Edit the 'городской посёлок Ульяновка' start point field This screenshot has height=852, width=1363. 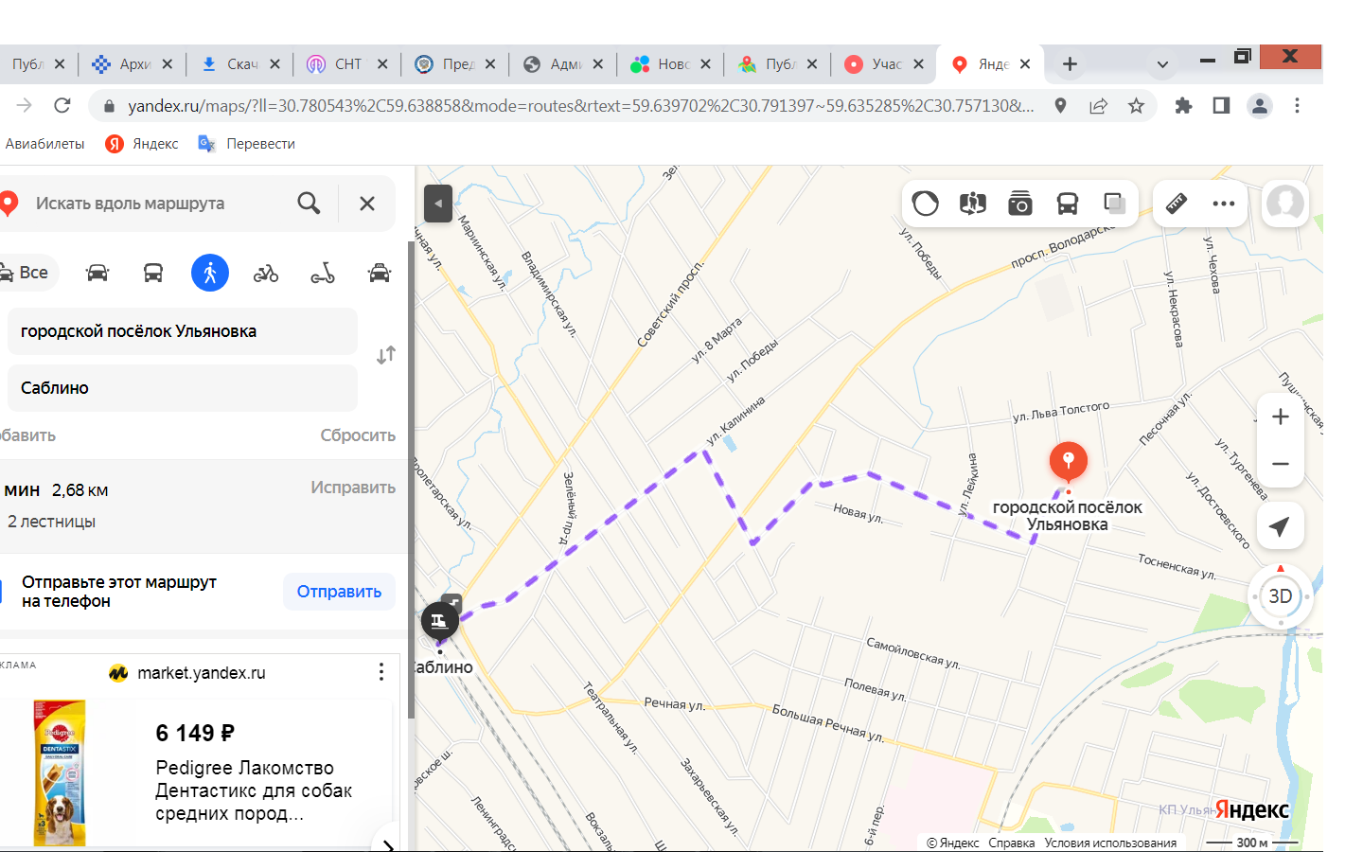click(x=183, y=331)
